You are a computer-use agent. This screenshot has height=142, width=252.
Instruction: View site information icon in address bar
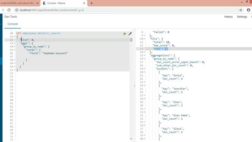[x=17, y=10]
